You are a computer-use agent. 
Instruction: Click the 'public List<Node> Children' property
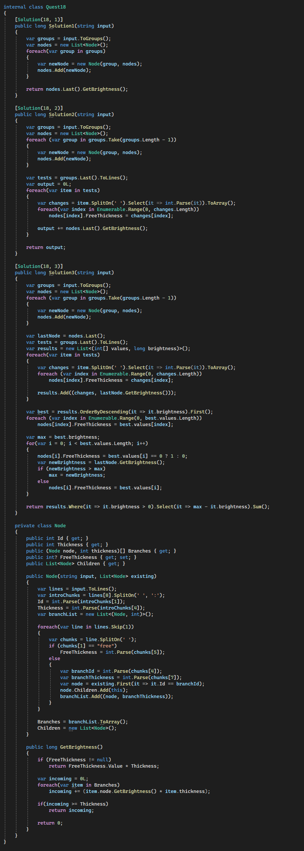76,563
